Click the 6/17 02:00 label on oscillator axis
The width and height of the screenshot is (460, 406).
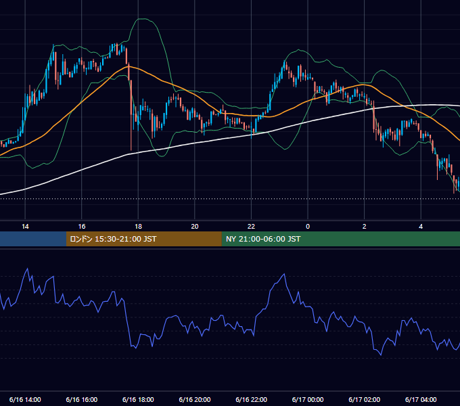(365, 399)
